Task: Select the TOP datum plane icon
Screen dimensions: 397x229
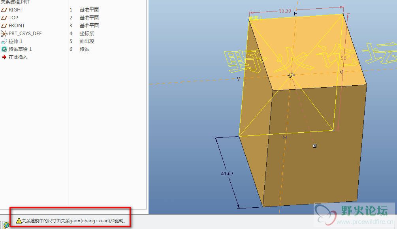Action: click(x=4, y=18)
